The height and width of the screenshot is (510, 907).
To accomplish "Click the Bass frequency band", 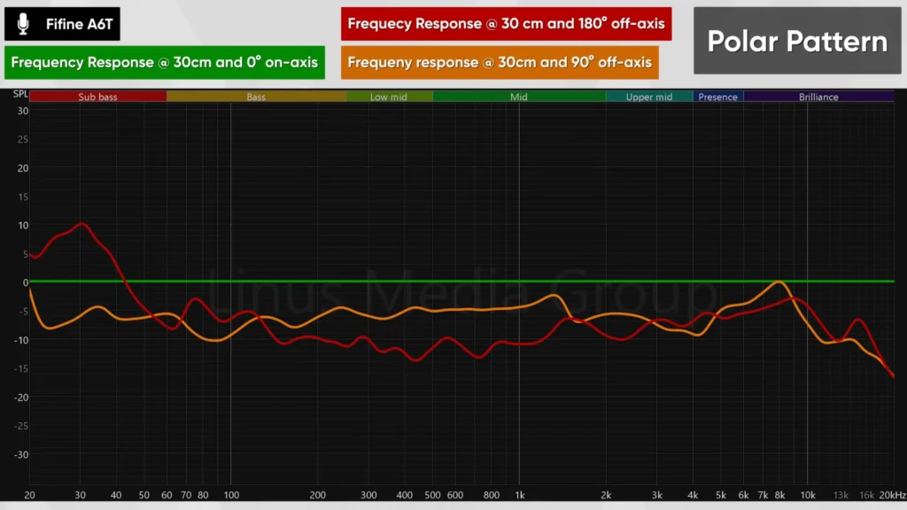I will coord(256,97).
